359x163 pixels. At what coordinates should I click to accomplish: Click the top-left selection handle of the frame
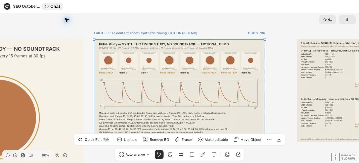point(94,39)
